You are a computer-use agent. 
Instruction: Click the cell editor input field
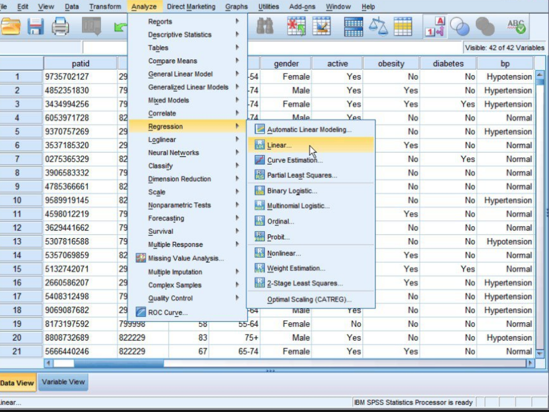tap(272, 47)
